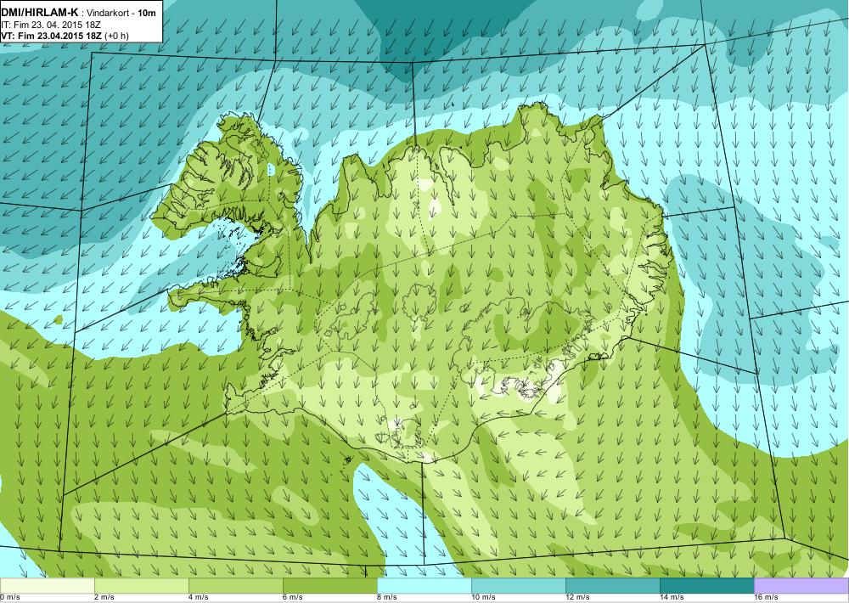Screen dimensions: 849x603
Task: Click the darker green 6–8 m/s legend swatch
Action: click(x=330, y=586)
